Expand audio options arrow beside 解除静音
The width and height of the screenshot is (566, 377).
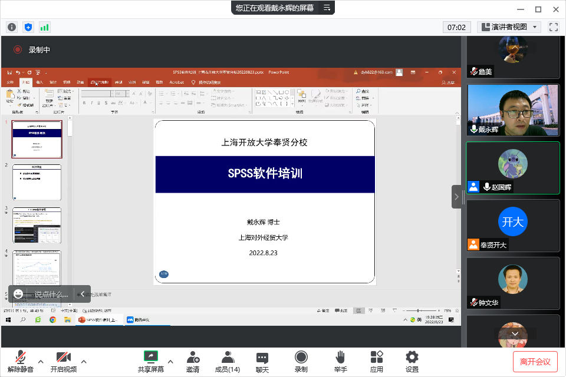click(41, 362)
